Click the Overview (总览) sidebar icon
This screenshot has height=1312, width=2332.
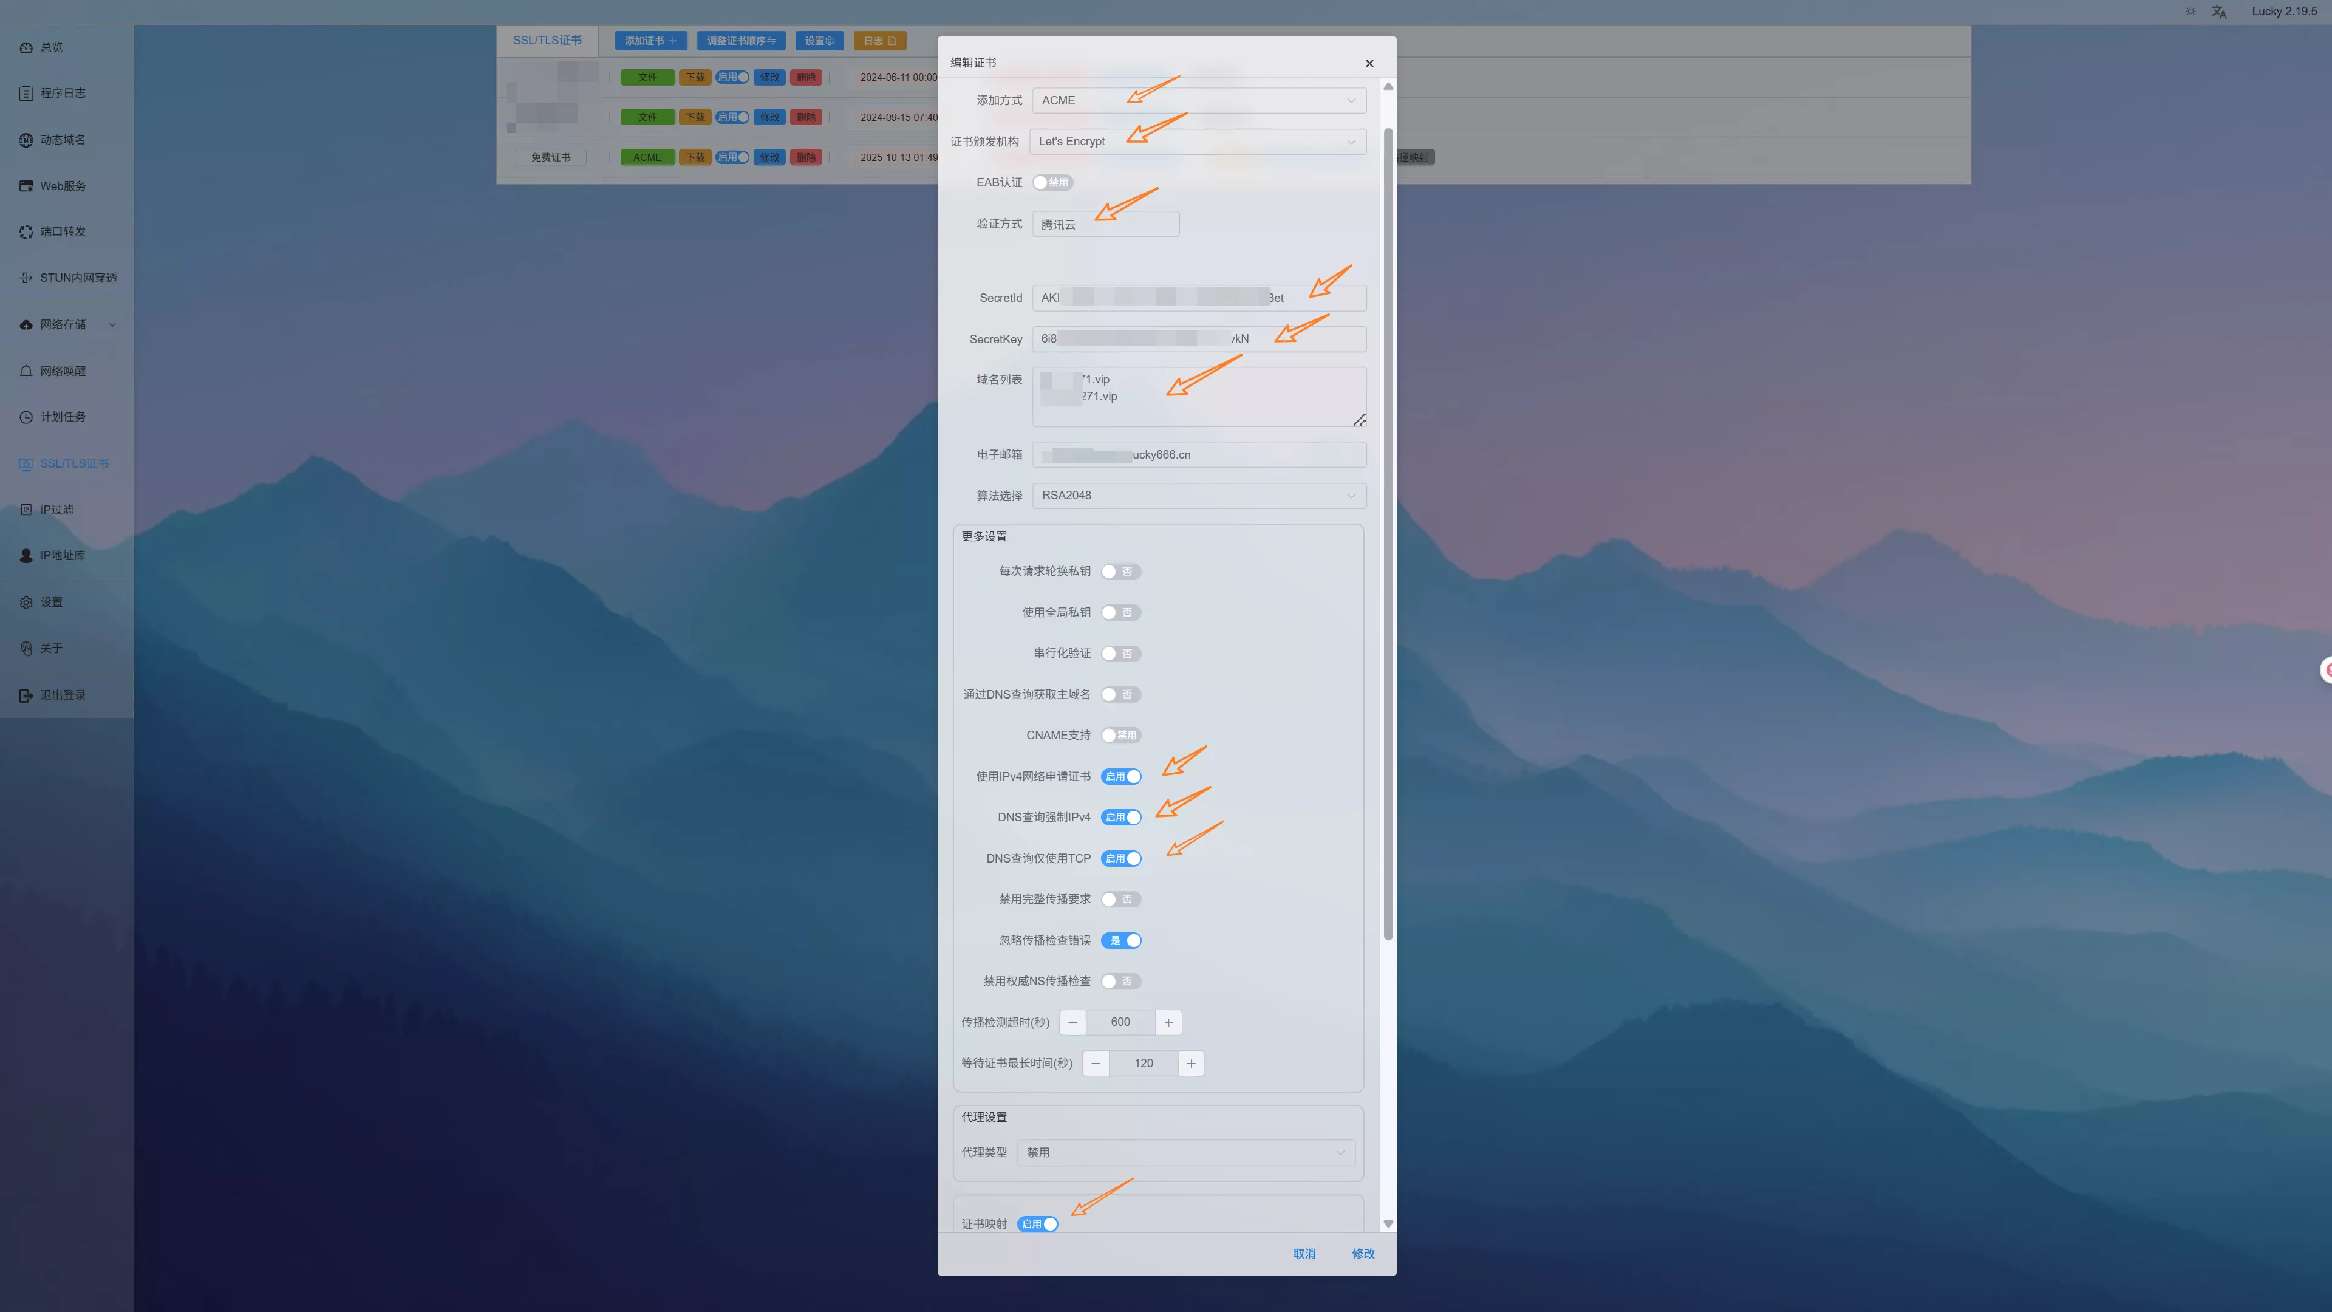pos(26,47)
